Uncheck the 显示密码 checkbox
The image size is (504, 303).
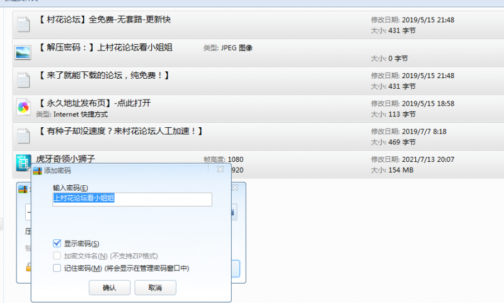point(57,243)
